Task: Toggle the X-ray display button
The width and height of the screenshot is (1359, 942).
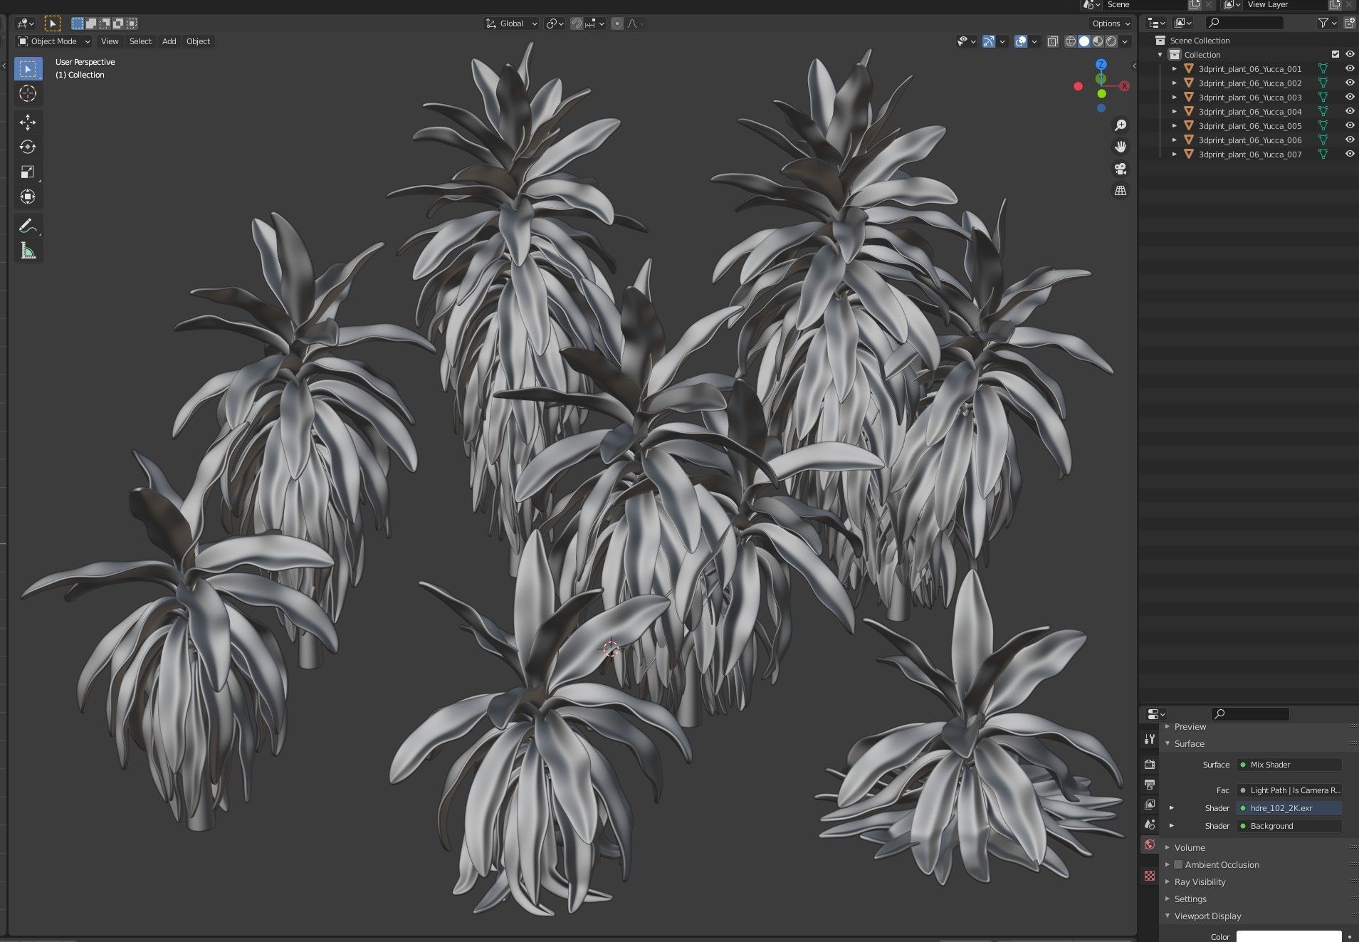Action: 1052,41
